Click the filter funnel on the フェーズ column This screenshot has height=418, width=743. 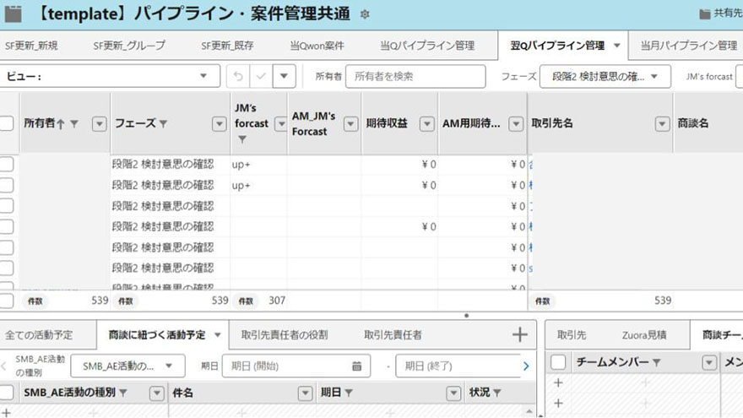coord(164,123)
